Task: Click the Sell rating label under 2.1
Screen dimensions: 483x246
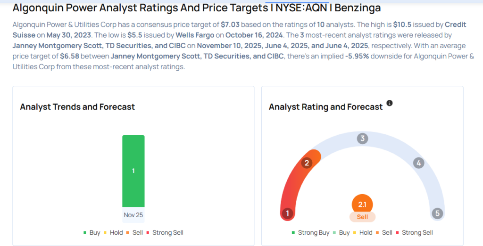Action: click(362, 217)
